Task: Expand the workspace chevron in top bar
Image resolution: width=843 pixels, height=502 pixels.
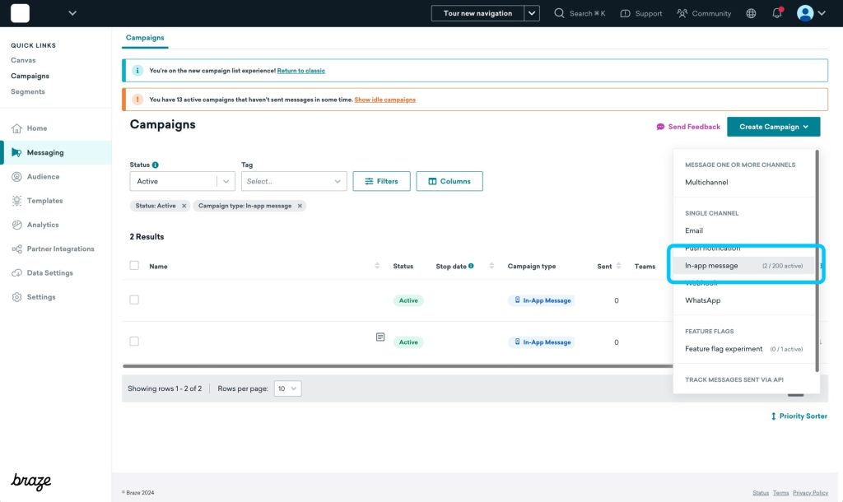Action: (72, 13)
